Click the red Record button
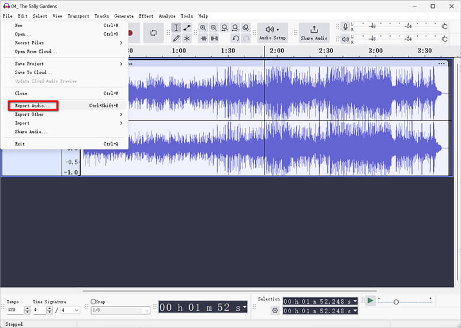This screenshot has width=461, height=328. pyautogui.click(x=131, y=33)
